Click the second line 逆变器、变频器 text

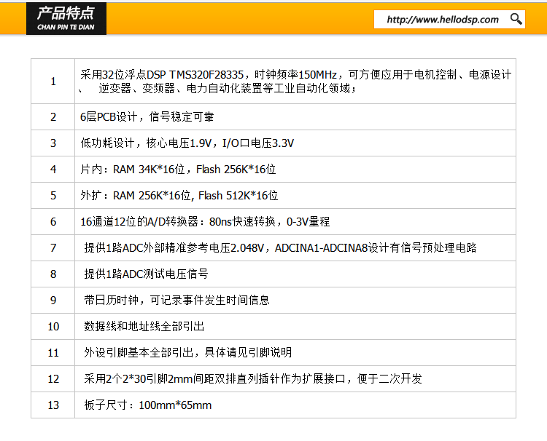228,88
